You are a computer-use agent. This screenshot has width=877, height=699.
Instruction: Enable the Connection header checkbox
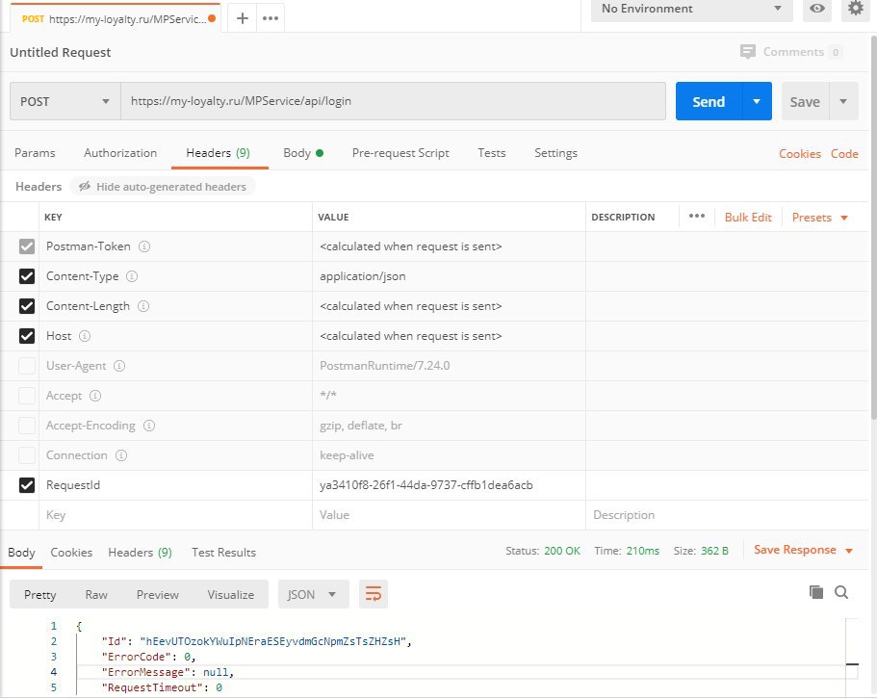[27, 455]
